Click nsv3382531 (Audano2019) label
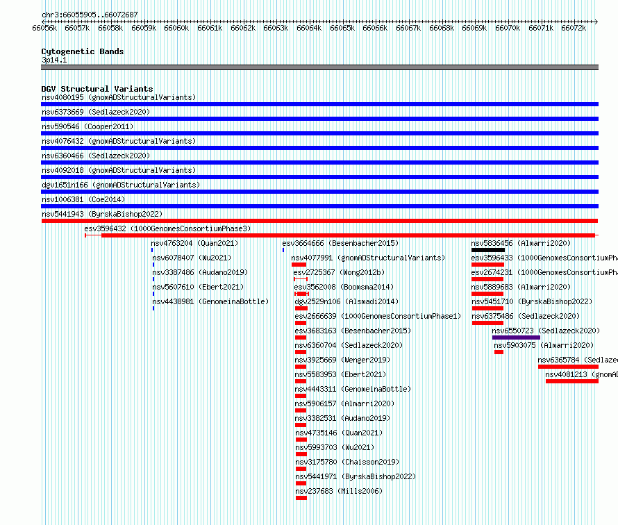This screenshot has width=618, height=525. click(x=342, y=418)
